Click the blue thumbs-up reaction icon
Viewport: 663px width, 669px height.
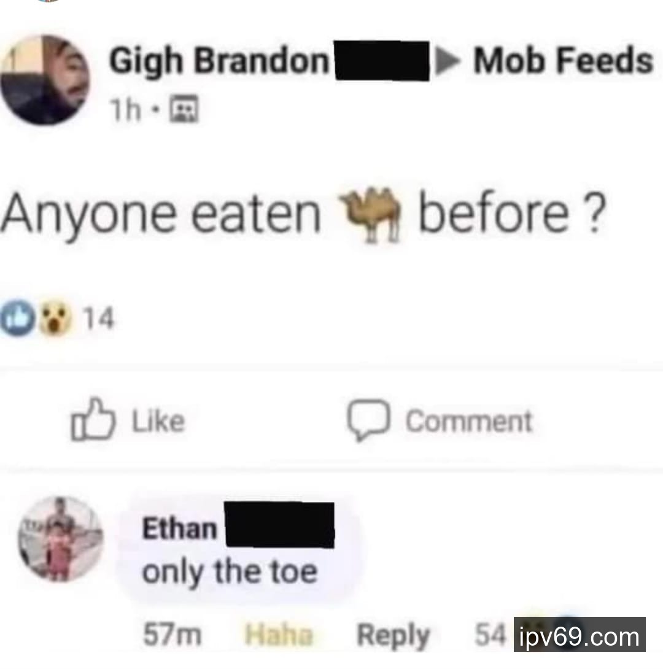(17, 319)
